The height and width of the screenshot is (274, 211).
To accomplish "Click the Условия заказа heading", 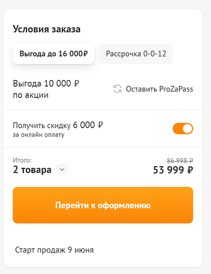I will (46, 29).
